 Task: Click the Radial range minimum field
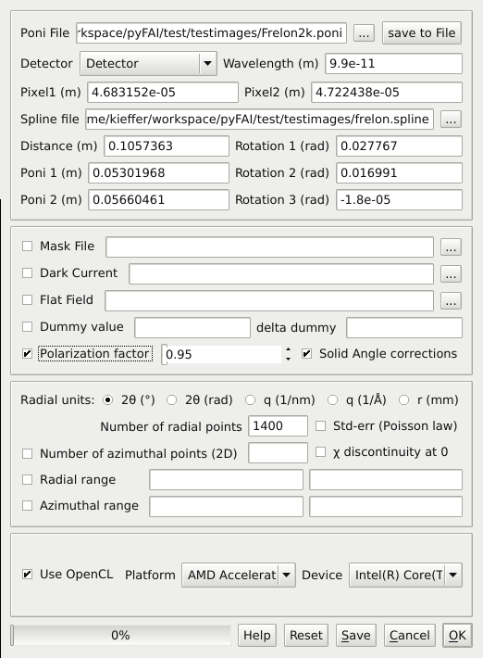point(226,480)
